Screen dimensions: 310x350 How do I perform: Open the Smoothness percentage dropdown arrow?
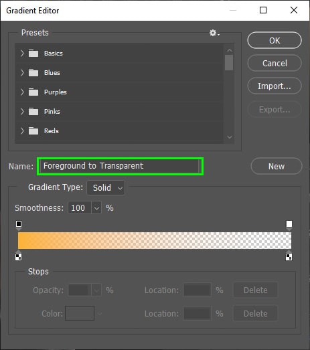[x=96, y=208]
